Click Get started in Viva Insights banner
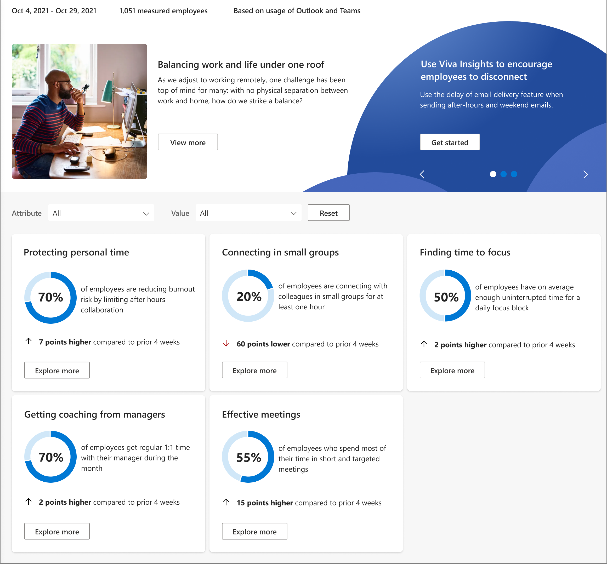The width and height of the screenshot is (607, 564). (450, 142)
